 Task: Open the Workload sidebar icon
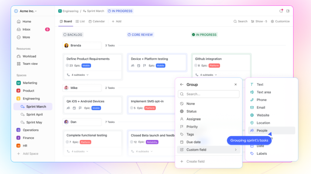19,56
